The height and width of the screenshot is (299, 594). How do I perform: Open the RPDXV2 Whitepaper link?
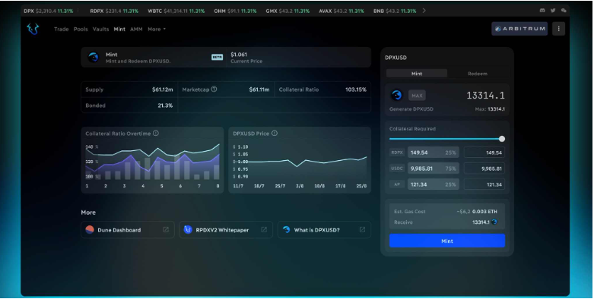pos(226,229)
